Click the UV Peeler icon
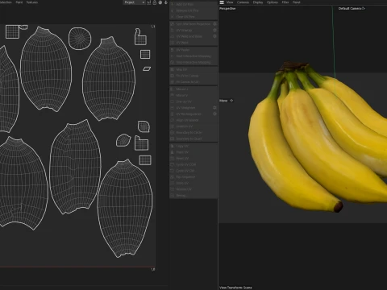 click(x=173, y=50)
